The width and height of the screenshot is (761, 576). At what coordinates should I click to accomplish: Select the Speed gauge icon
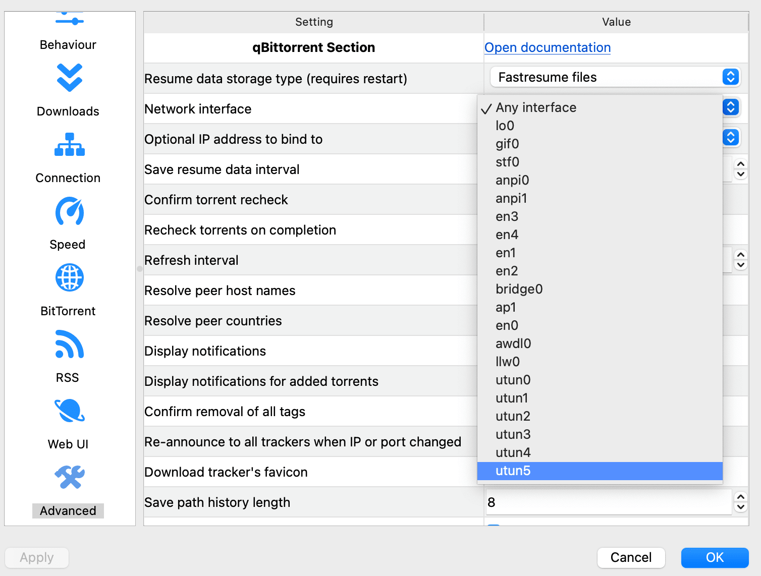tap(70, 211)
